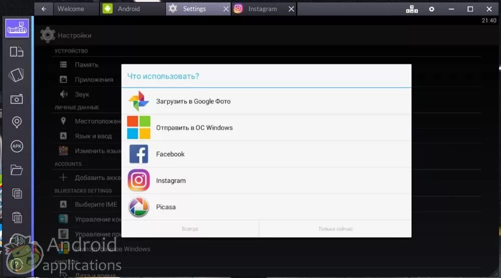
Task: Click the shake device sidebar icon
Action: pyautogui.click(x=17, y=75)
